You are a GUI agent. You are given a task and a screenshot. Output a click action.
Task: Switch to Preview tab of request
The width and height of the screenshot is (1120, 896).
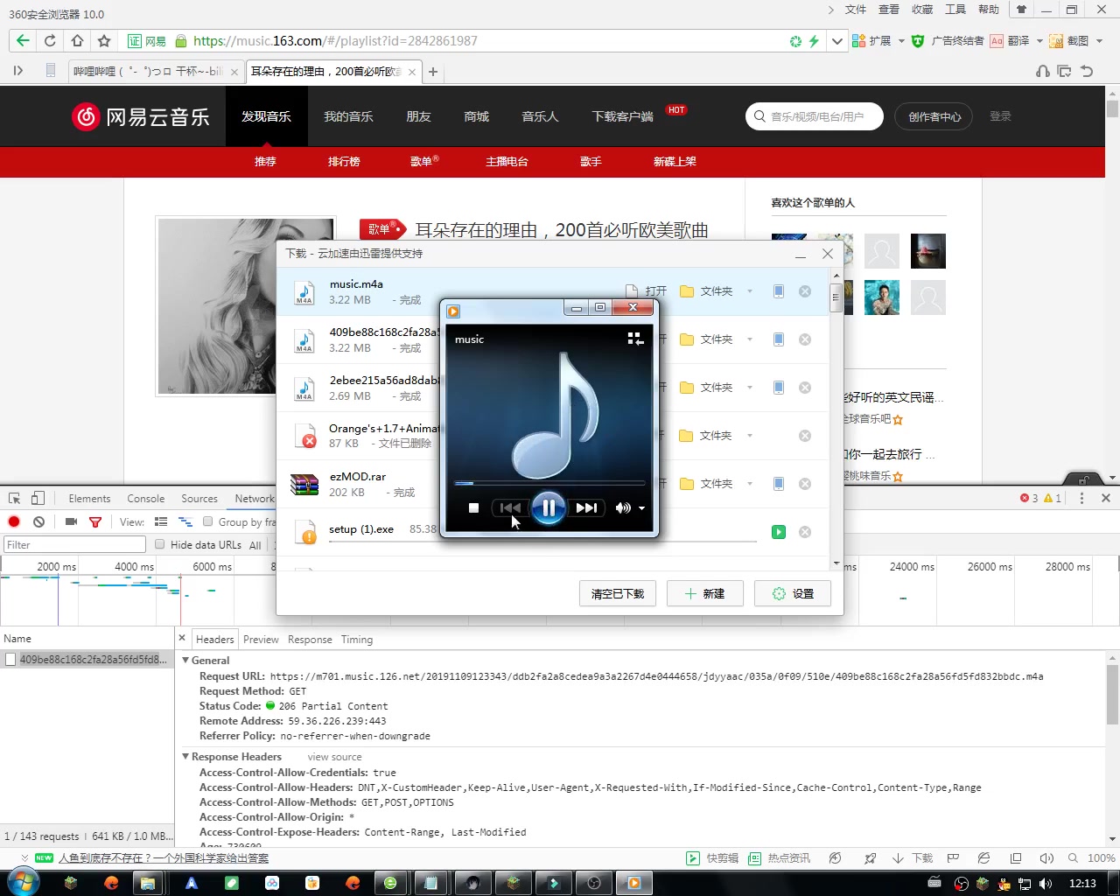click(x=261, y=640)
